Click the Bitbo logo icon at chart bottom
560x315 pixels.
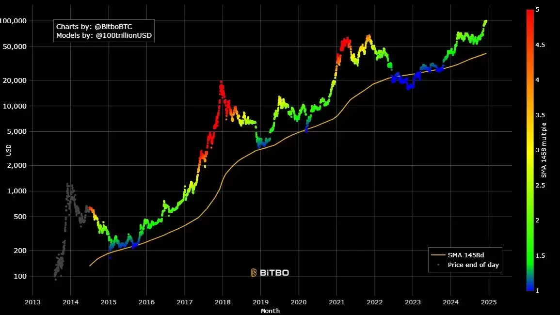[254, 273]
